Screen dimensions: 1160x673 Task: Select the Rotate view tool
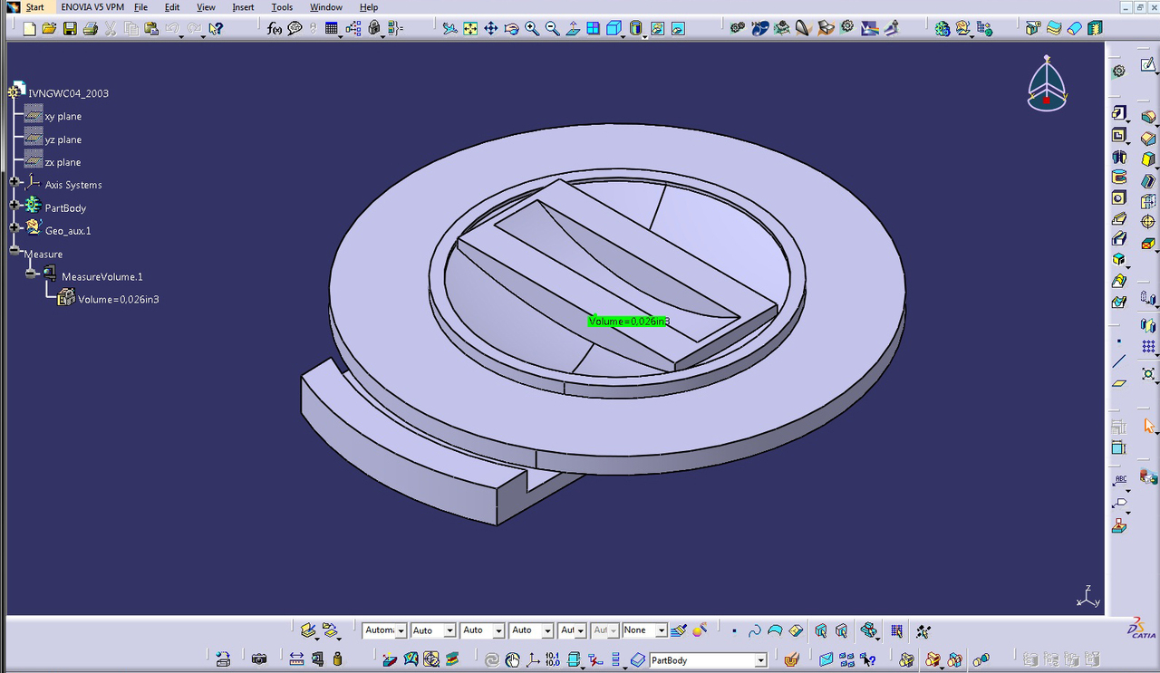tap(511, 29)
